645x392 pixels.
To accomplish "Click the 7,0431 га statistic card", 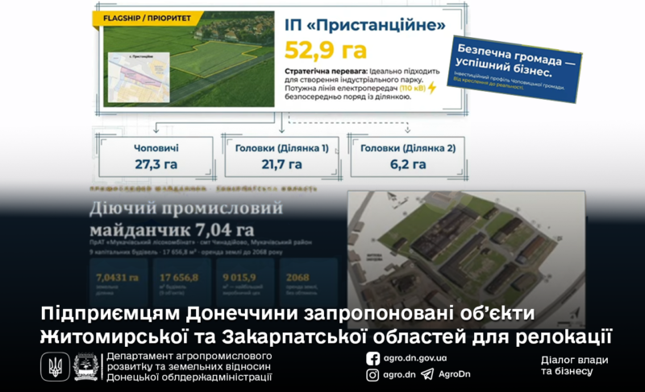I will tap(119, 283).
